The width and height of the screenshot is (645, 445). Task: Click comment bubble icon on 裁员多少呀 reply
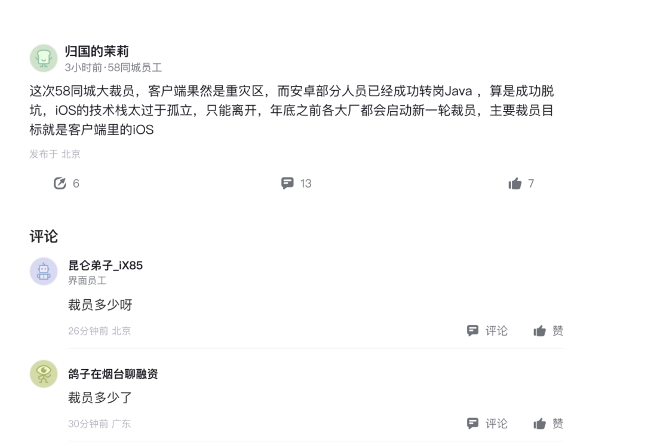(x=472, y=330)
